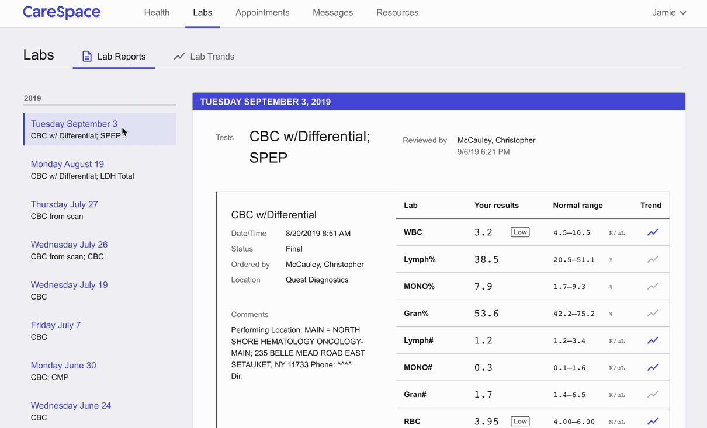Select the Lab Reports tab
The height and width of the screenshot is (428, 707).
pos(114,57)
